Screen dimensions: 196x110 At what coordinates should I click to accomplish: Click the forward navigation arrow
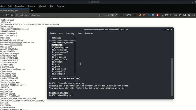(3, 15)
